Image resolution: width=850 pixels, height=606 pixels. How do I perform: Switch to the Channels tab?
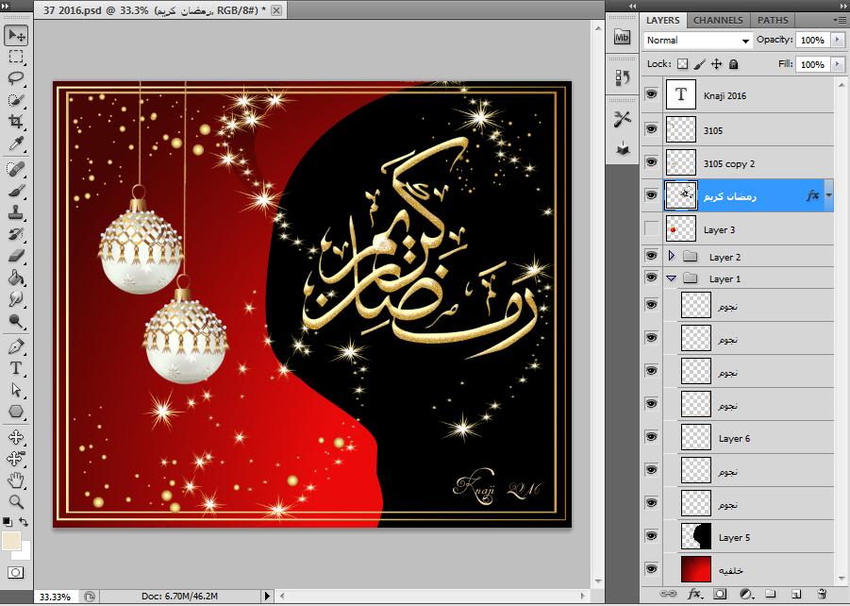tap(719, 20)
